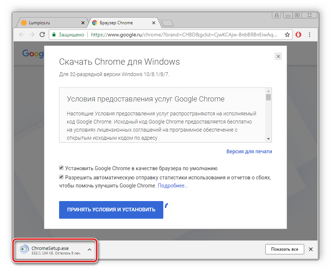Open the red Opera extension icon

click(298, 35)
